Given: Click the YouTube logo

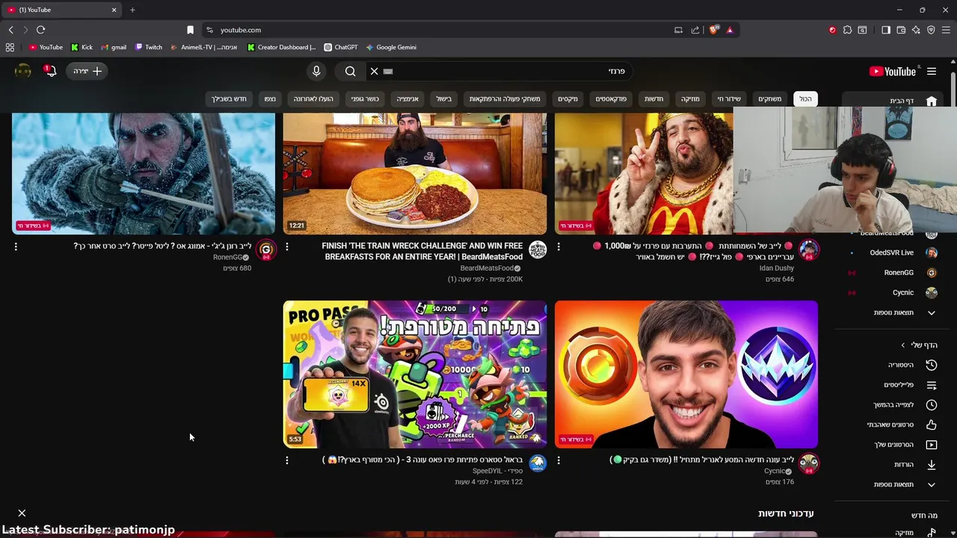Looking at the screenshot, I should tap(892, 72).
